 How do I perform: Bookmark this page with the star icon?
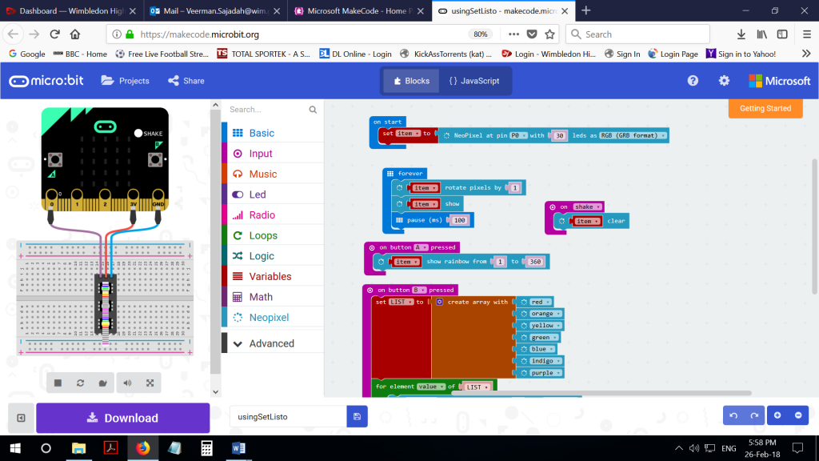click(549, 34)
